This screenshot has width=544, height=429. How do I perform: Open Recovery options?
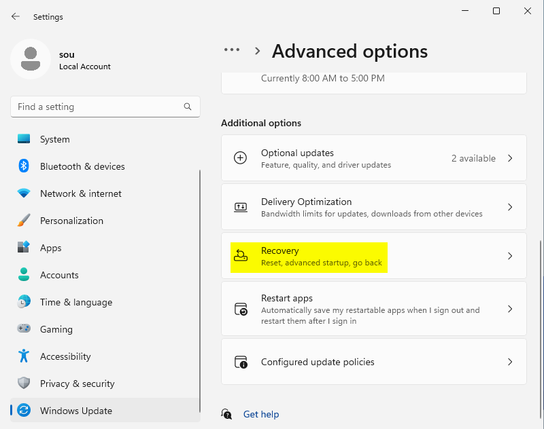click(373, 255)
